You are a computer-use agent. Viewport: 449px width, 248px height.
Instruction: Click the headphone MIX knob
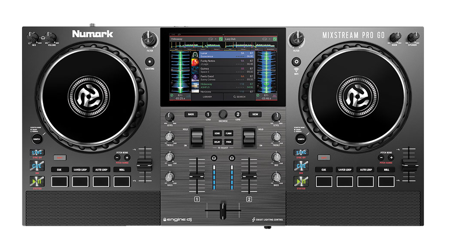33,37
